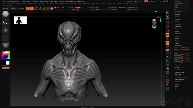Select the Scale transform tool in top shelf
193x108 pixels.
tap(40, 8)
